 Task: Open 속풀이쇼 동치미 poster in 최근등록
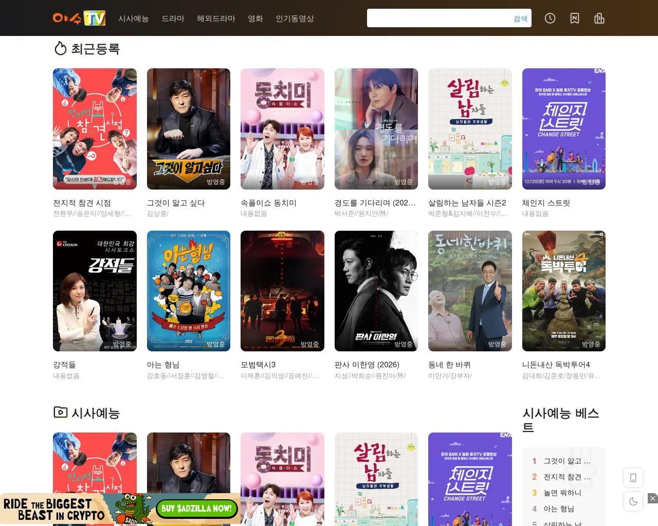pos(282,129)
